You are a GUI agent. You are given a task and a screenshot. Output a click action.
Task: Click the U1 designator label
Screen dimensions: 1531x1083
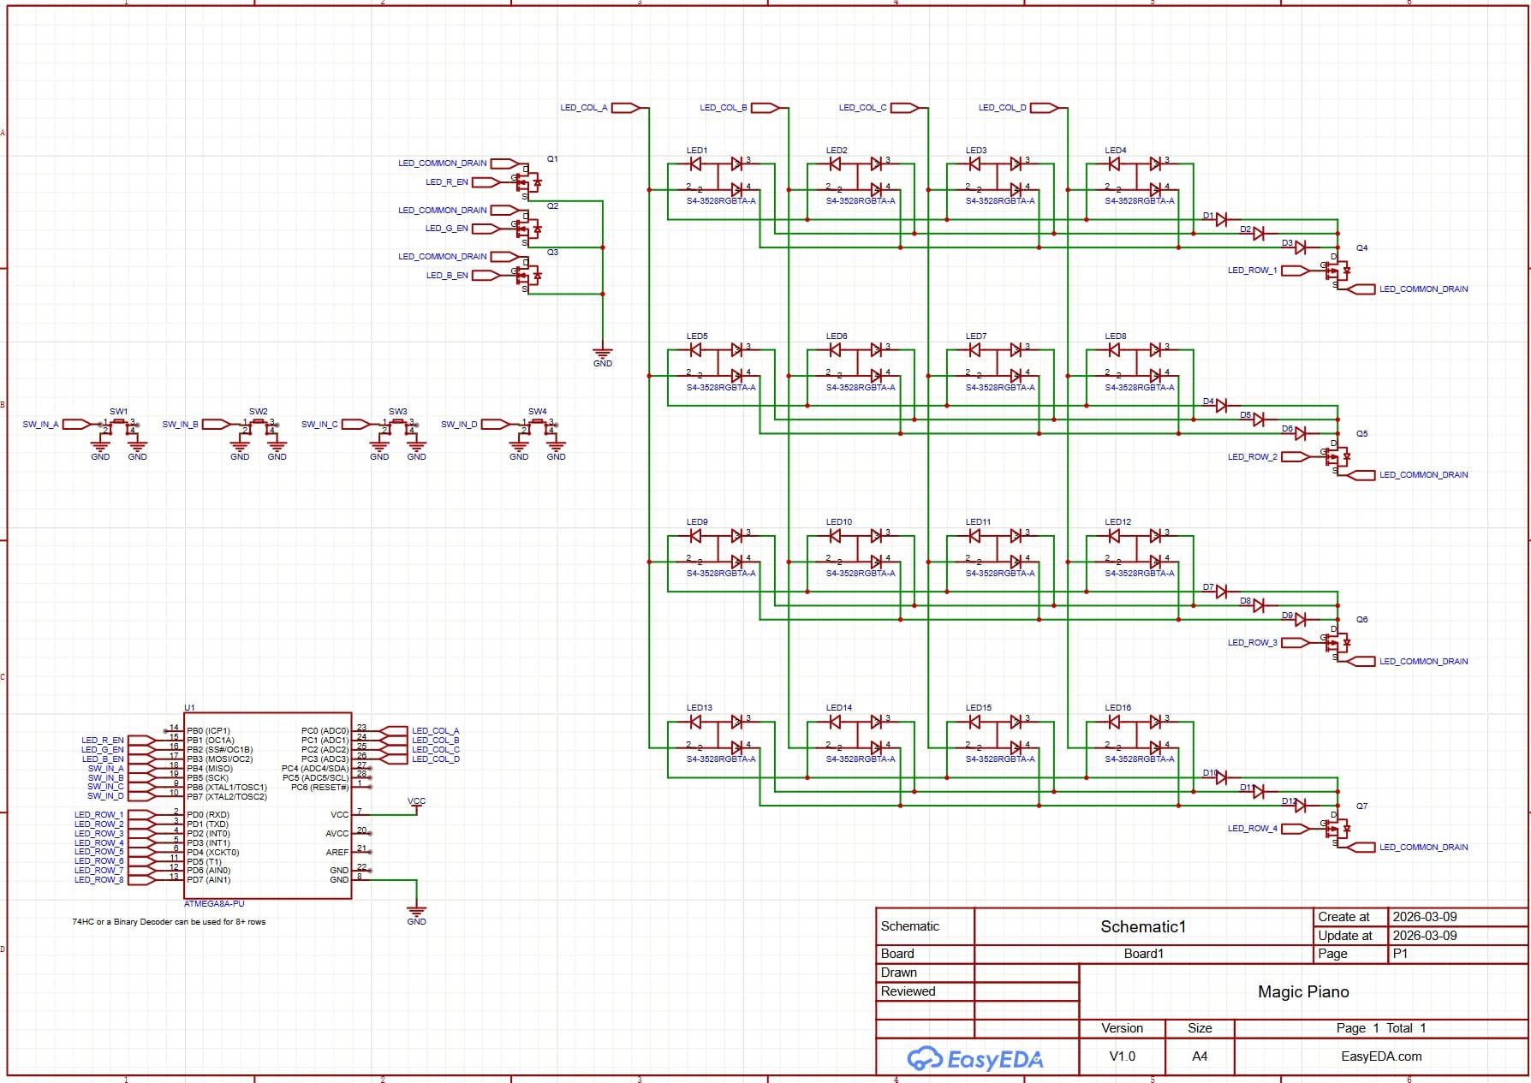(189, 708)
